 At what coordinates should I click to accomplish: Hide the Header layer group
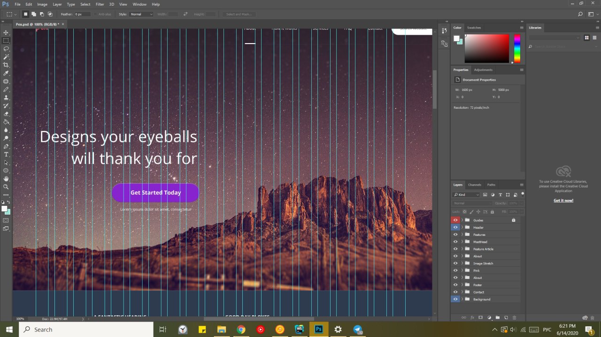click(455, 227)
